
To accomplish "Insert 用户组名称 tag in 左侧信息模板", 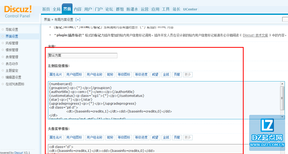I will point(95,74).
